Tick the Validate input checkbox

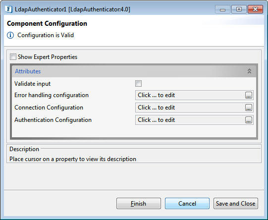tap(138, 84)
